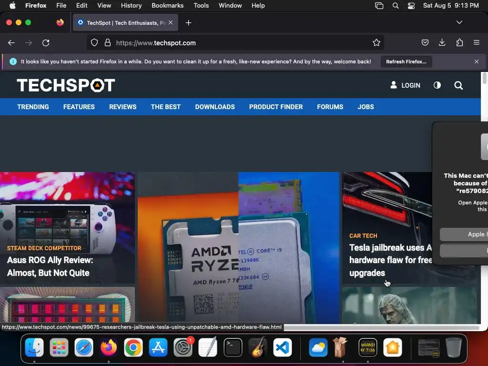The image size is (488, 366).
Task: Click the LOGIN link
Action: [x=405, y=85]
